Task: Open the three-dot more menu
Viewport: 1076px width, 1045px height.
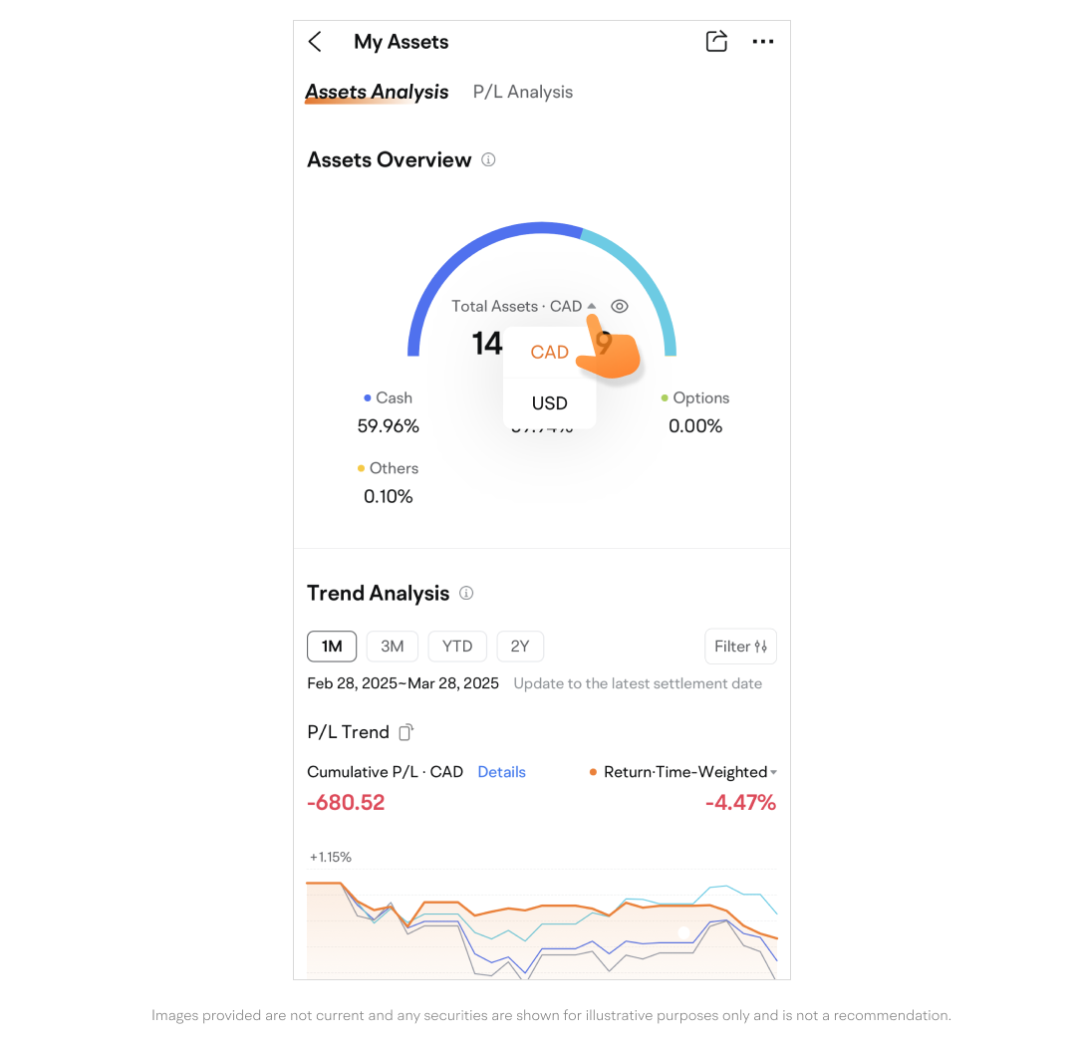Action: point(763,42)
